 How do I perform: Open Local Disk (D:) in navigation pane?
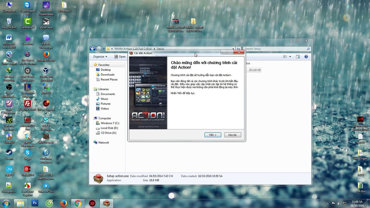coord(109,128)
